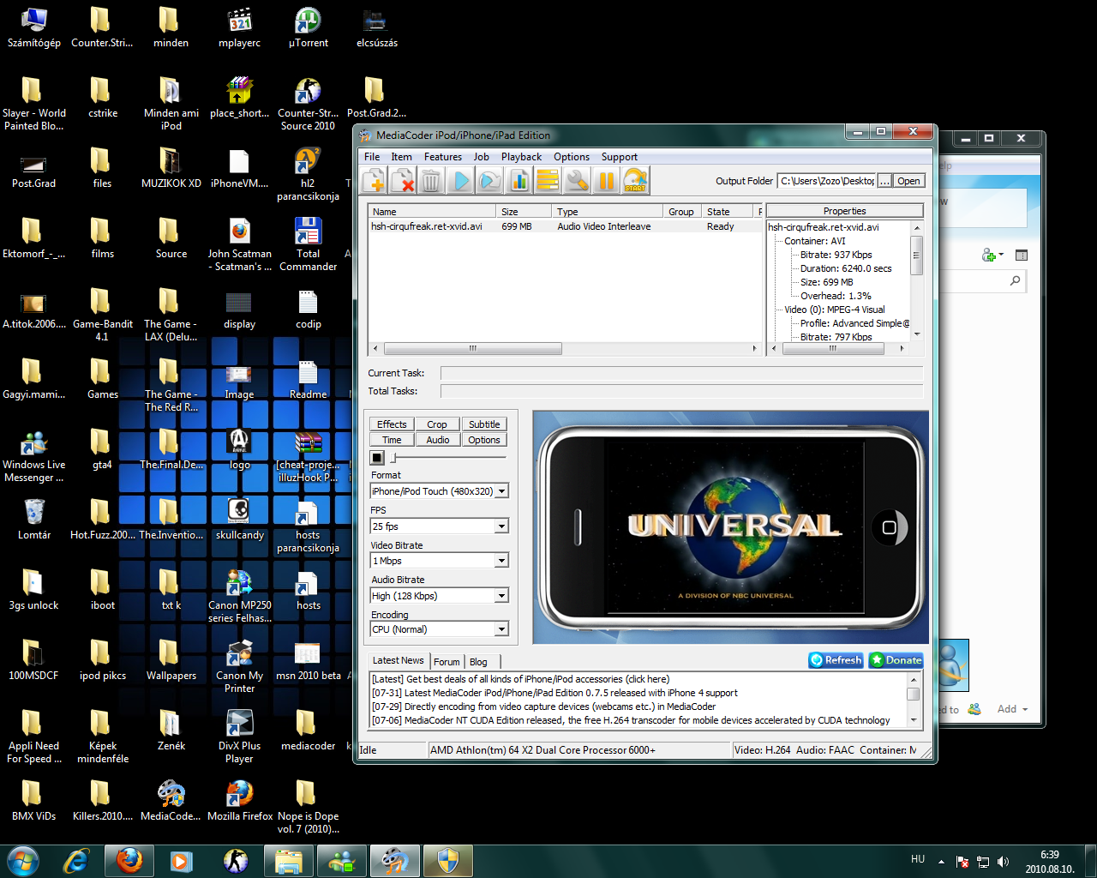This screenshot has height=878, width=1097.
Task: Select the Latest News tab
Action: 398,660
